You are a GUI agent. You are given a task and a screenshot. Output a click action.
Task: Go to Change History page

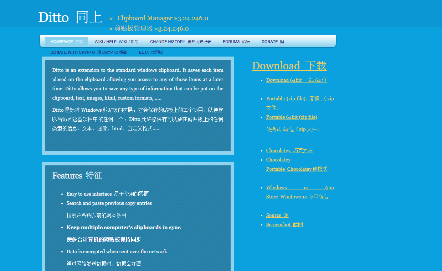point(181,42)
